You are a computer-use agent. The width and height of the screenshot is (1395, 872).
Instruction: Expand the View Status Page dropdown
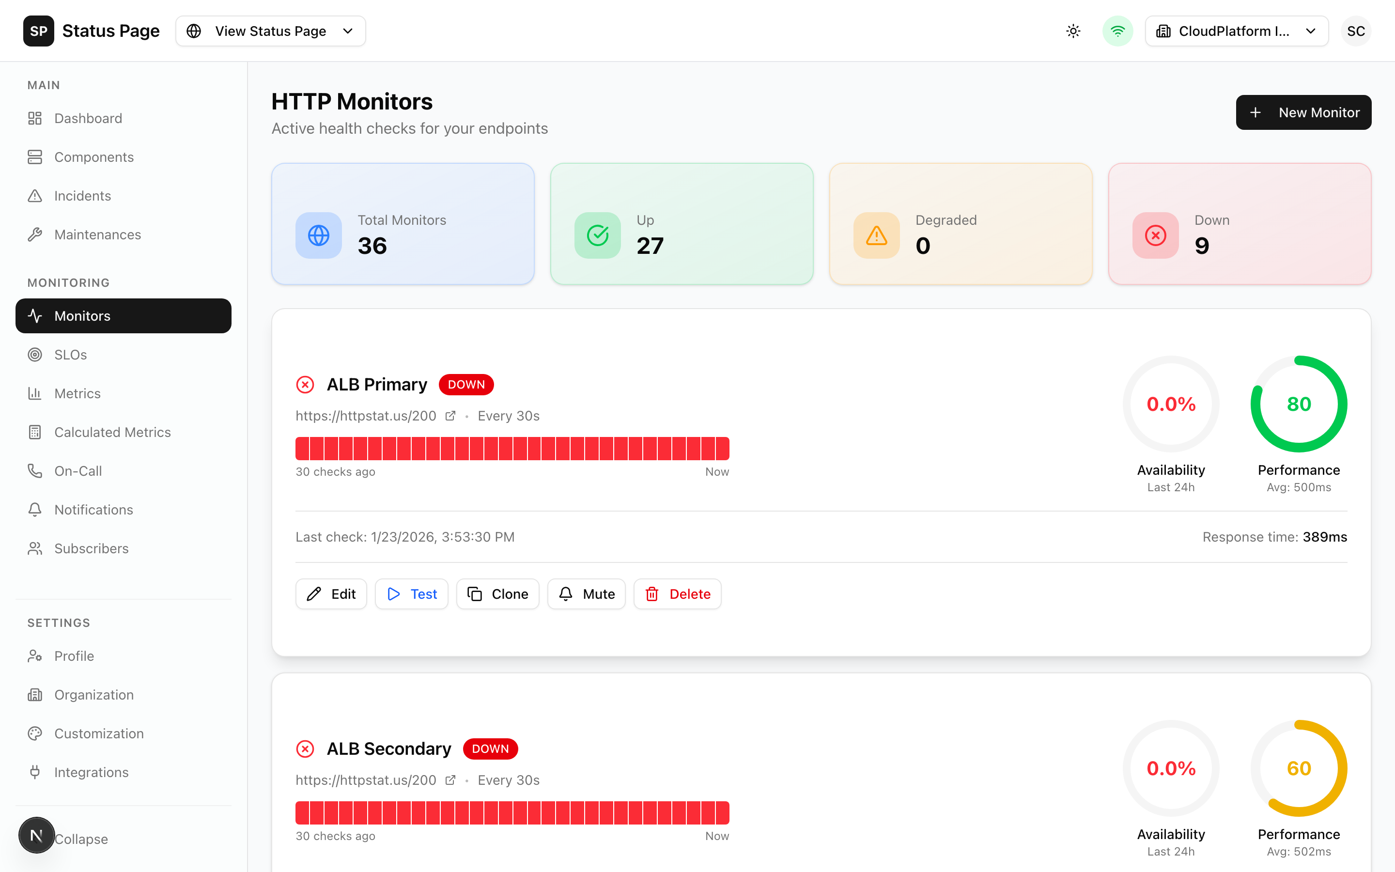tap(270, 31)
